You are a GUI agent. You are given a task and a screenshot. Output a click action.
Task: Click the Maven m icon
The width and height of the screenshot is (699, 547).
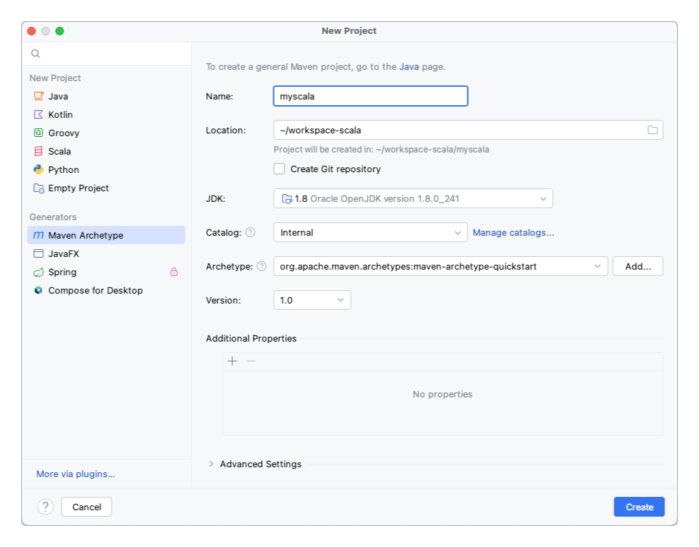click(39, 235)
